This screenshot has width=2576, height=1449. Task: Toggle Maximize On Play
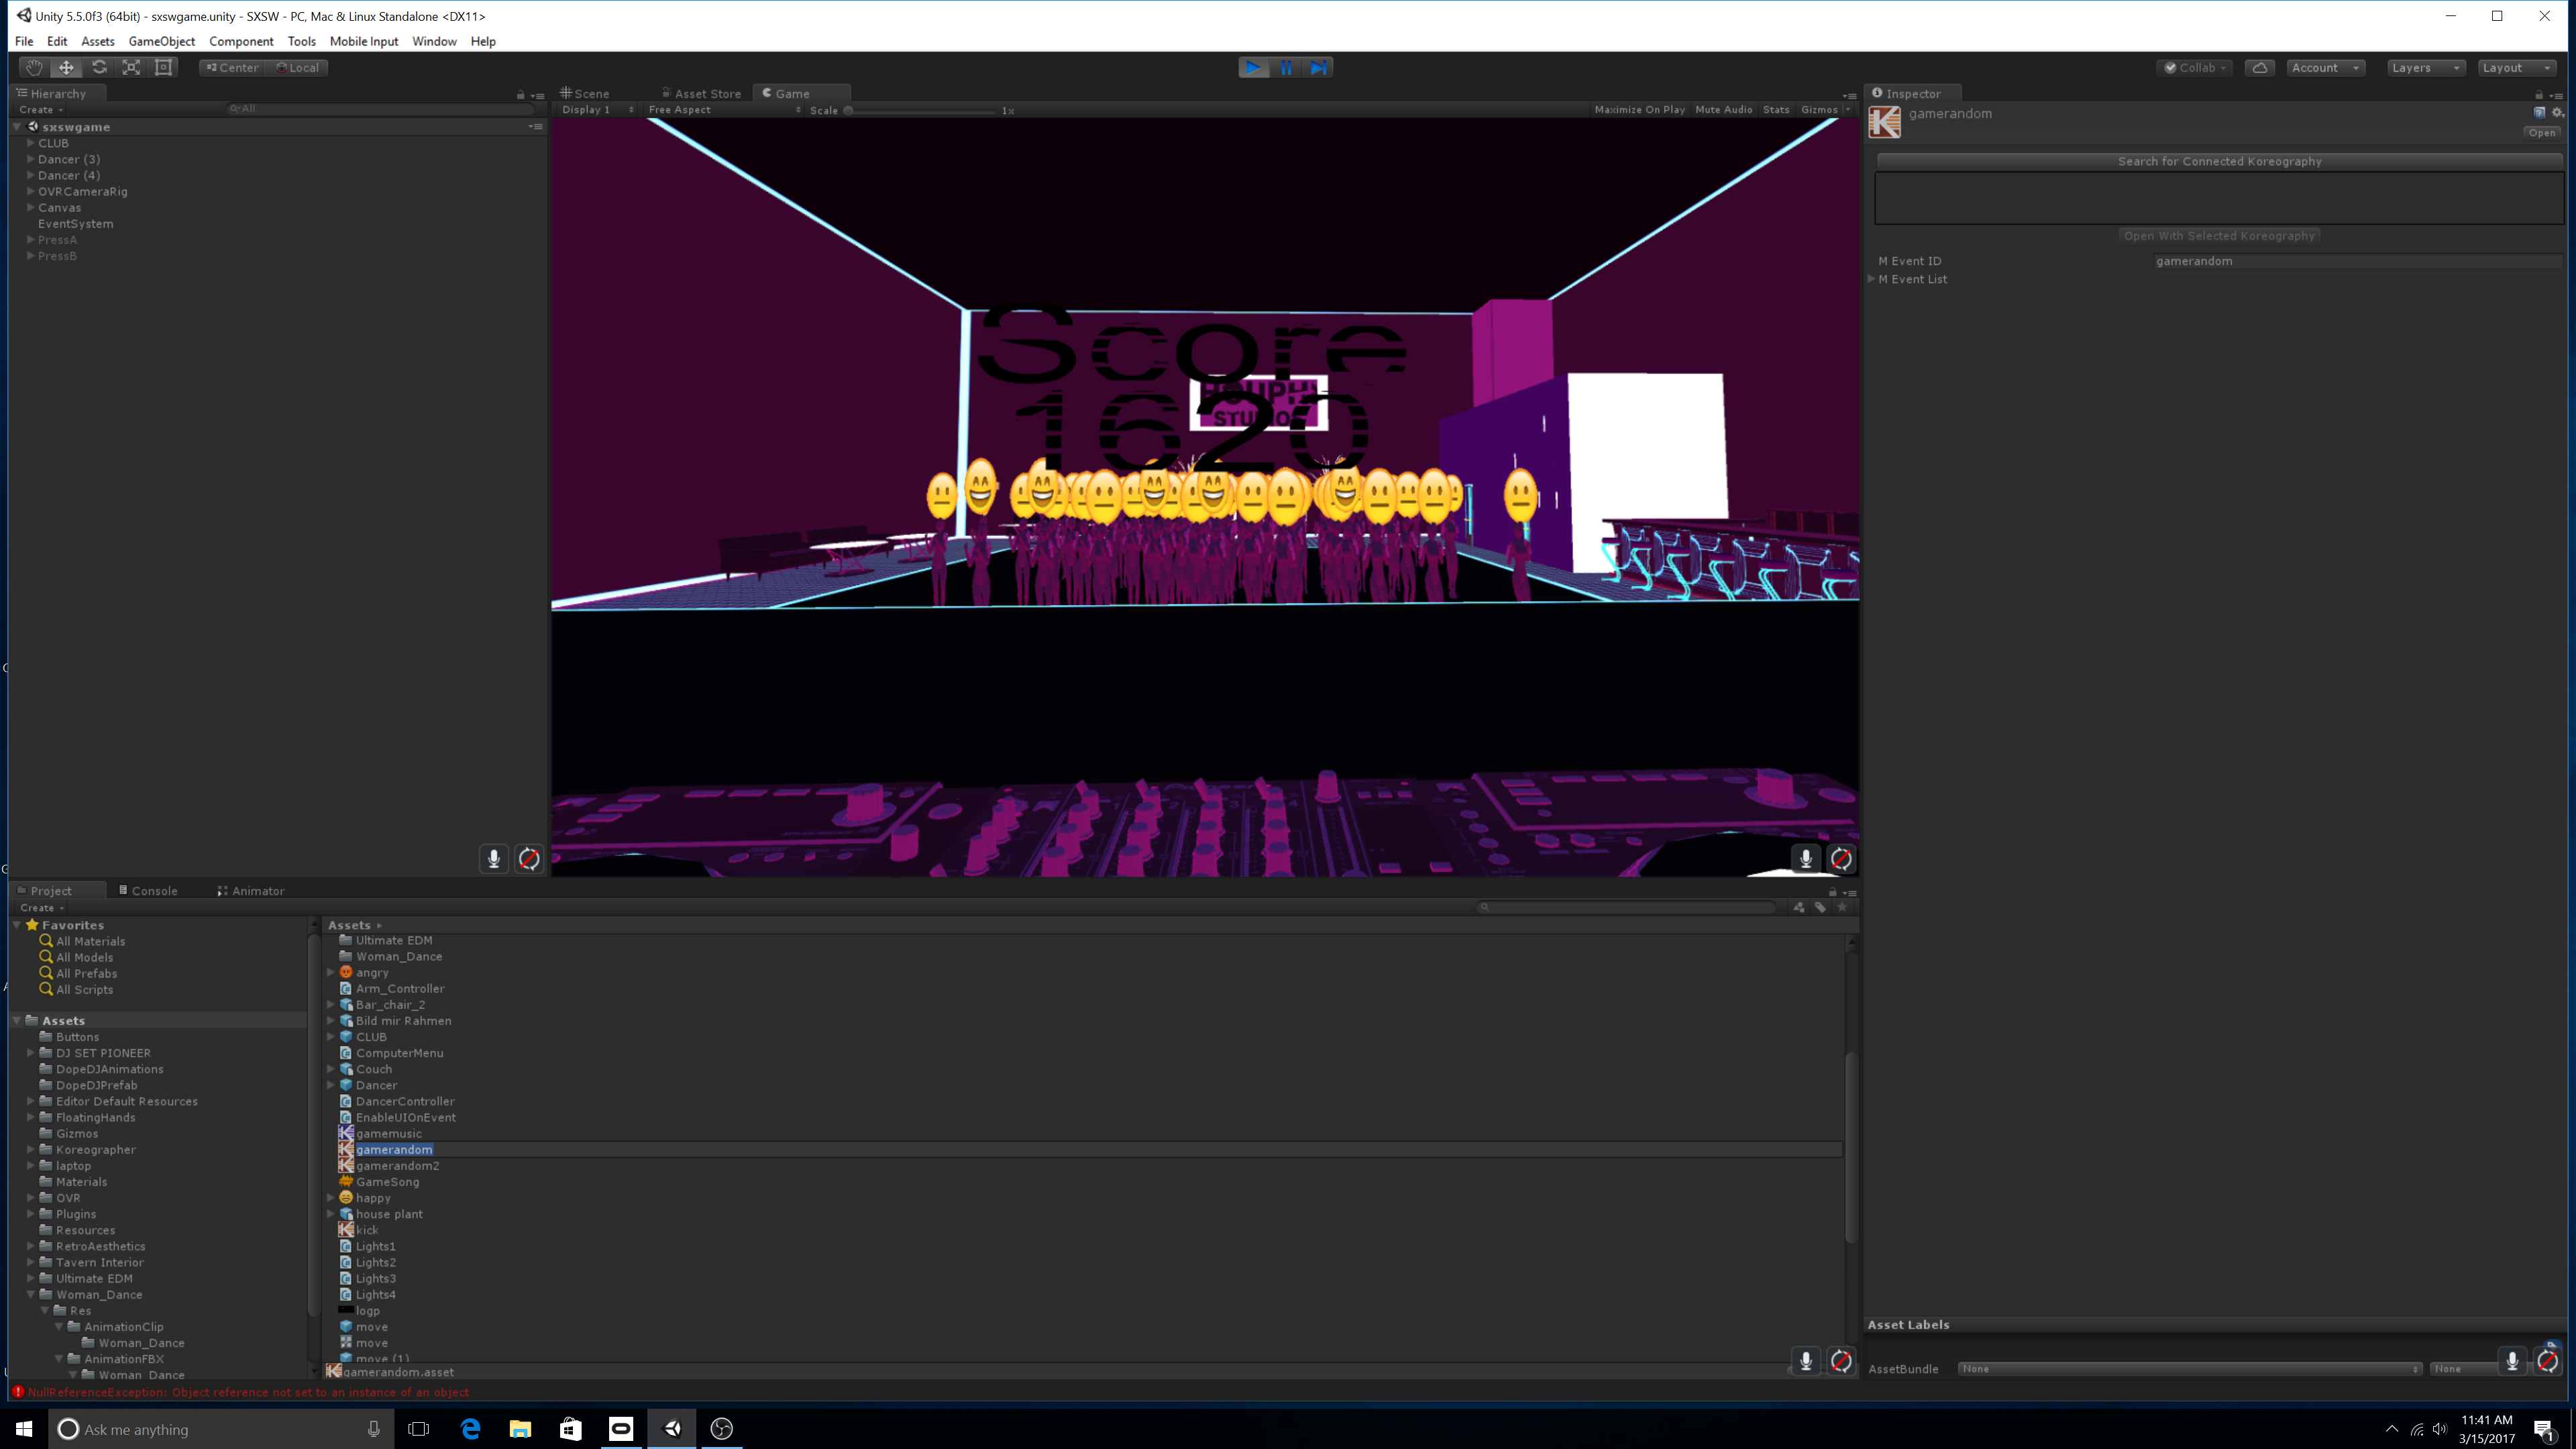1639,110
